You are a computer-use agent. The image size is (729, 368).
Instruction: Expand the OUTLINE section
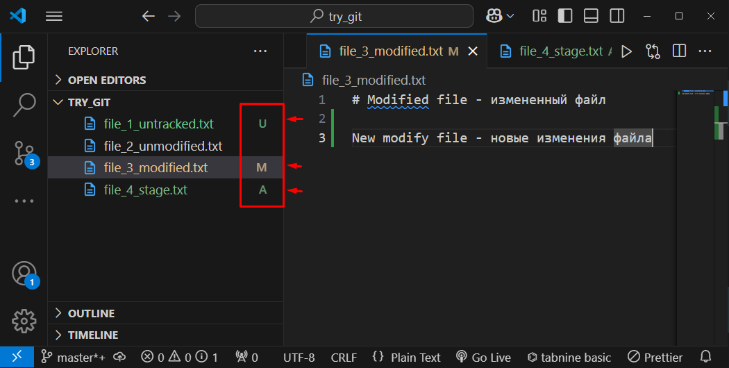point(91,313)
